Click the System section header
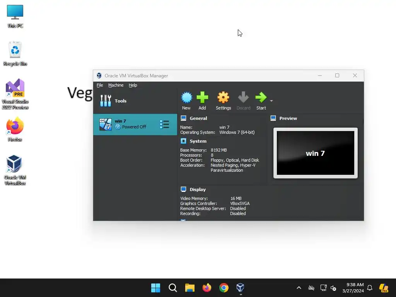Image resolution: width=396 pixels, height=297 pixels. [198, 141]
